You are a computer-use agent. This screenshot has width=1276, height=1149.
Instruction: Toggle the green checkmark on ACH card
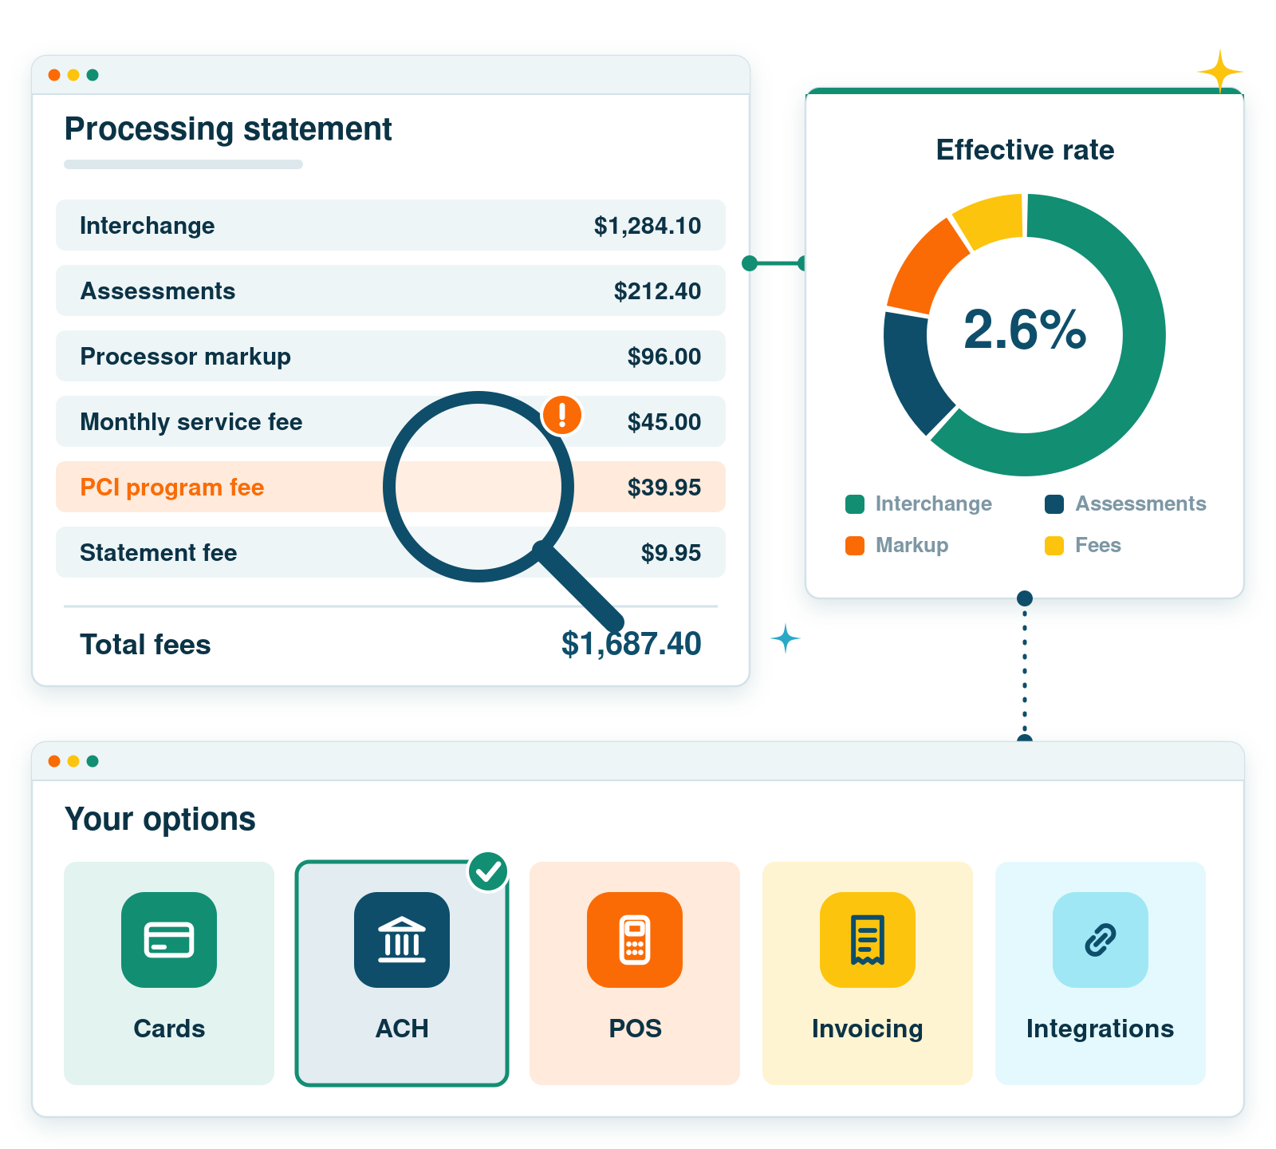coord(488,871)
